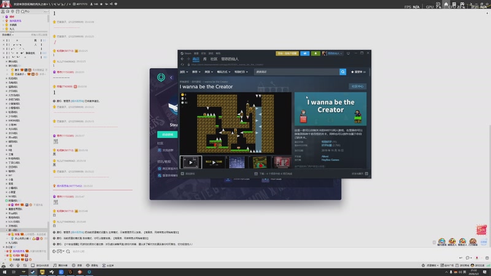Reload the Steam store page

(x=182, y=65)
